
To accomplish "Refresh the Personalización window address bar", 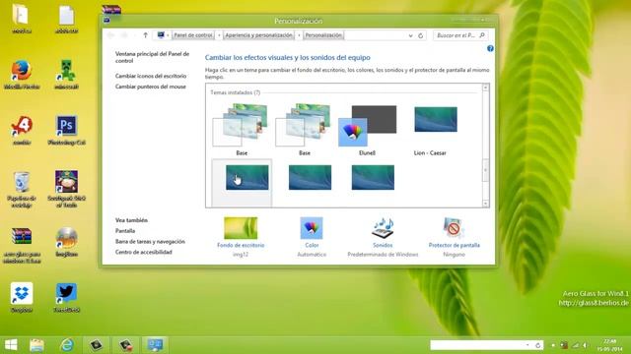I will (421, 35).
